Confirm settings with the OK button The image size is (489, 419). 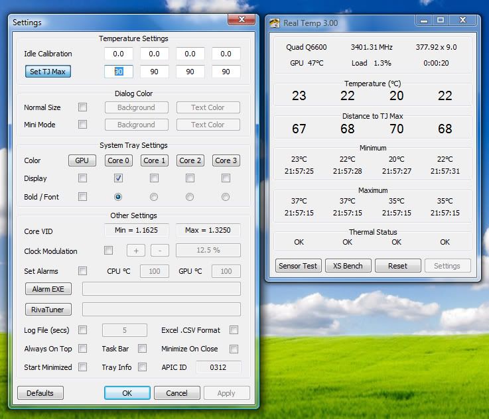pyautogui.click(x=127, y=393)
